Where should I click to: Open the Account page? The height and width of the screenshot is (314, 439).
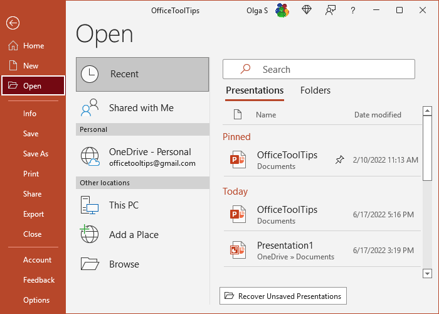[33, 260]
